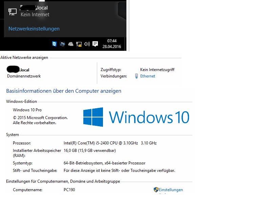This screenshot has height=203, width=271.
Task: Open OneDrive cloud tray icon
Action: click(71, 44)
